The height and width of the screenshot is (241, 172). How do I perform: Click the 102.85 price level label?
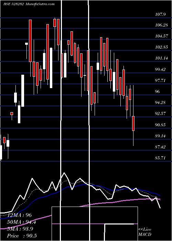tap(161, 47)
